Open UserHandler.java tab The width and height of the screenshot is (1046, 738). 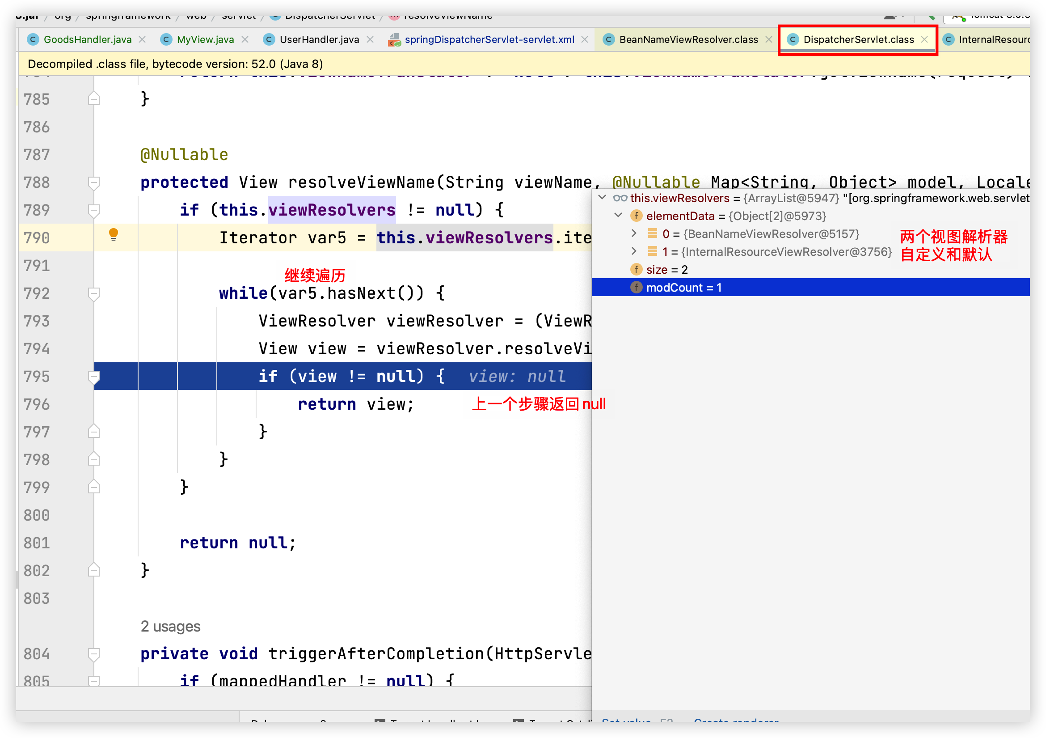tap(319, 40)
